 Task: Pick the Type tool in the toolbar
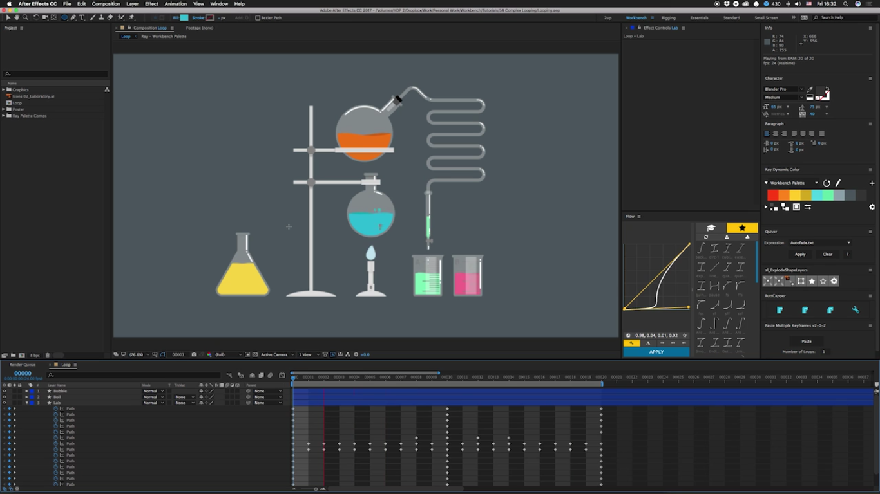tap(82, 17)
